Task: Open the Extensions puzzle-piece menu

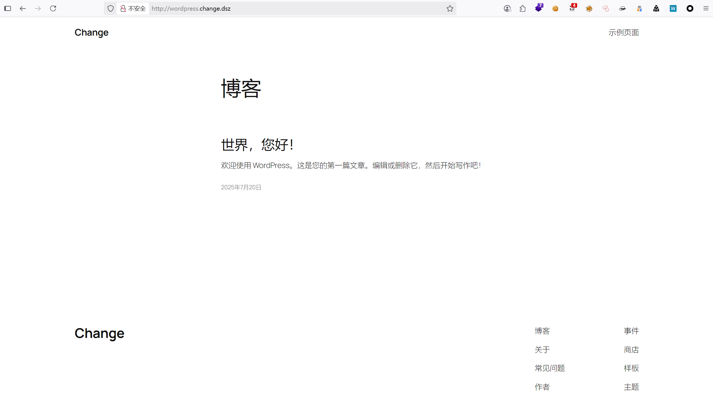Action: 522,8
